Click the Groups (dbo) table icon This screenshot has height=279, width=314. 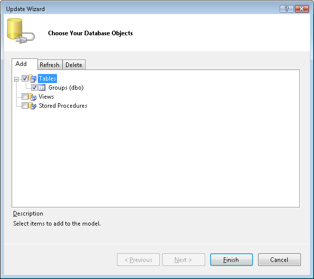coord(42,88)
